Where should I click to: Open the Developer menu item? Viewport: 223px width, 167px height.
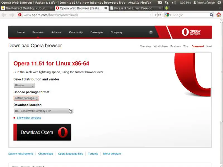pos(97,32)
